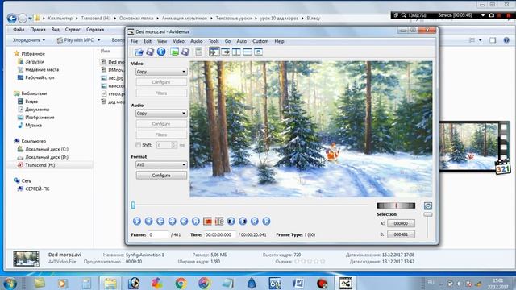Click the timeline seek slider handle
516x290 pixels.
click(133, 205)
